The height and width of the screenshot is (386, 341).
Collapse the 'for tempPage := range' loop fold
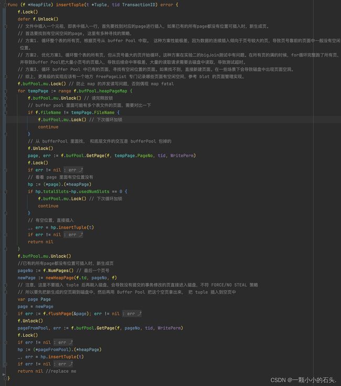(x=5, y=91)
